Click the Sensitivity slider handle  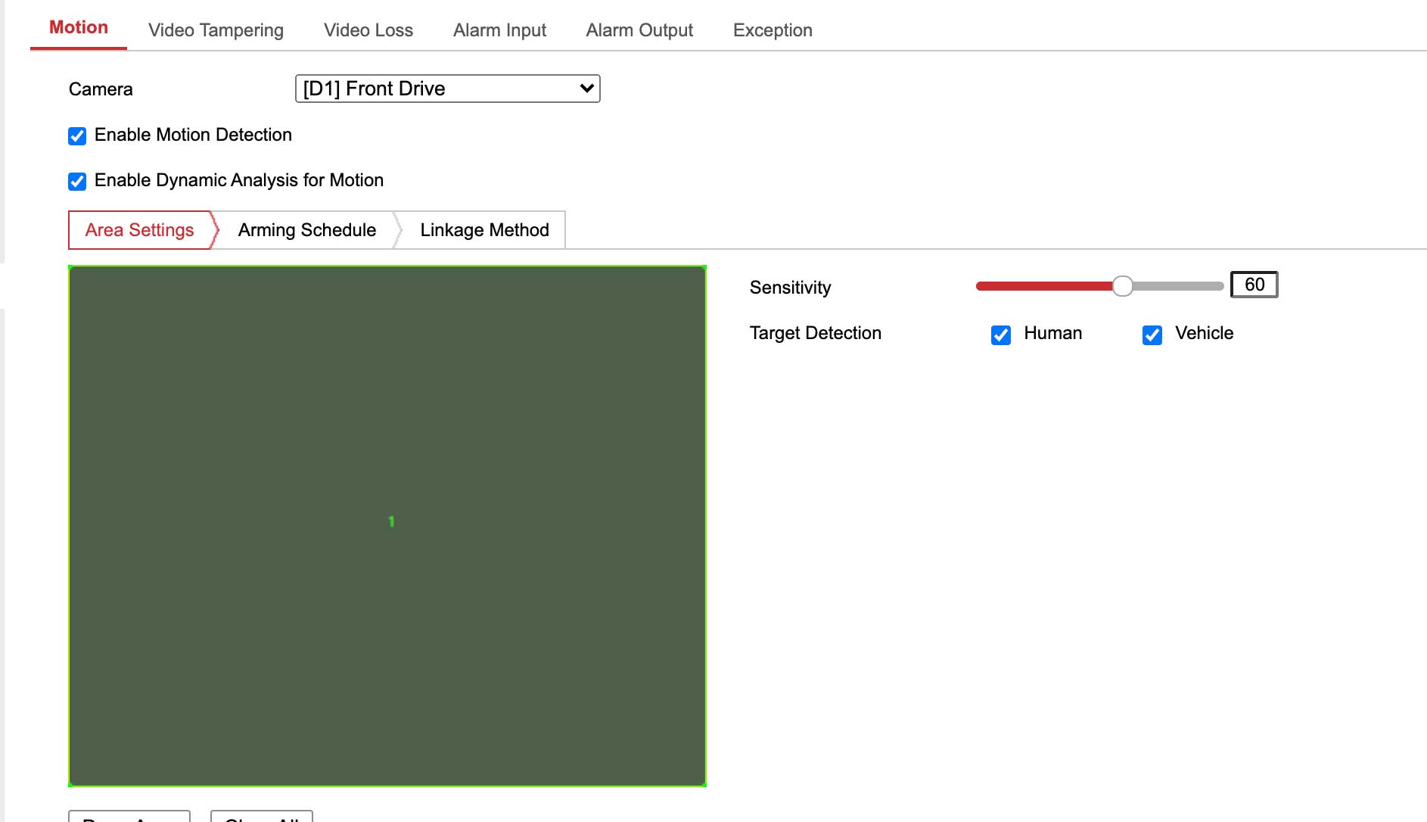[x=1123, y=286]
